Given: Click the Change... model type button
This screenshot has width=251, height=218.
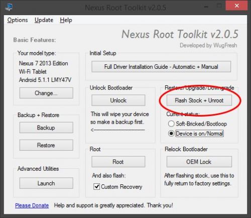Looking at the screenshot, I should 46,93.
